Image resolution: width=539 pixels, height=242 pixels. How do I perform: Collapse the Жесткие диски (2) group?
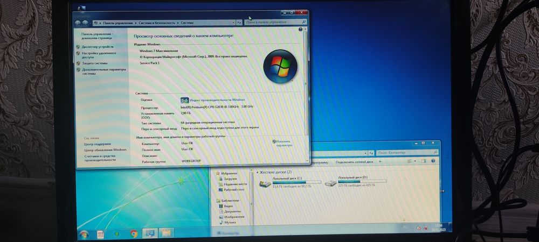[x=257, y=172]
